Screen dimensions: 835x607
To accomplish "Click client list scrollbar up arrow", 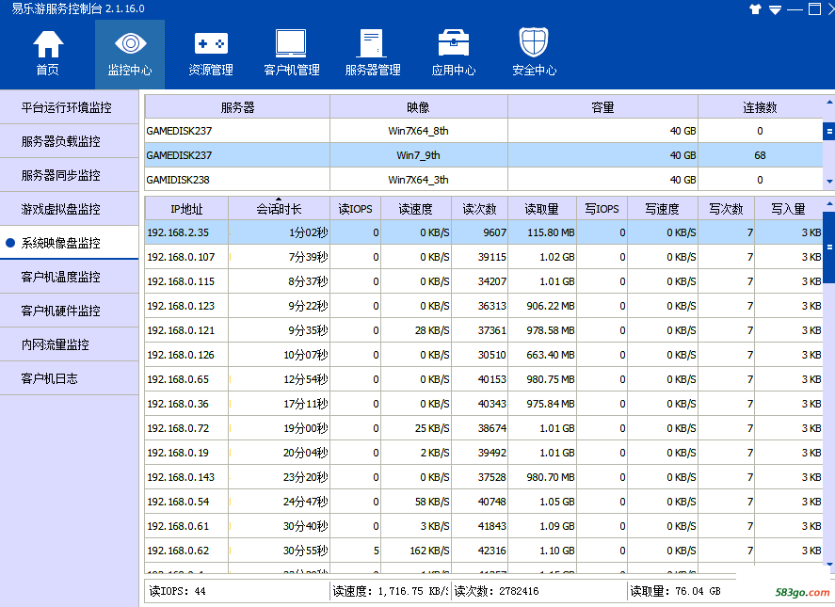I will pyautogui.click(x=829, y=204).
